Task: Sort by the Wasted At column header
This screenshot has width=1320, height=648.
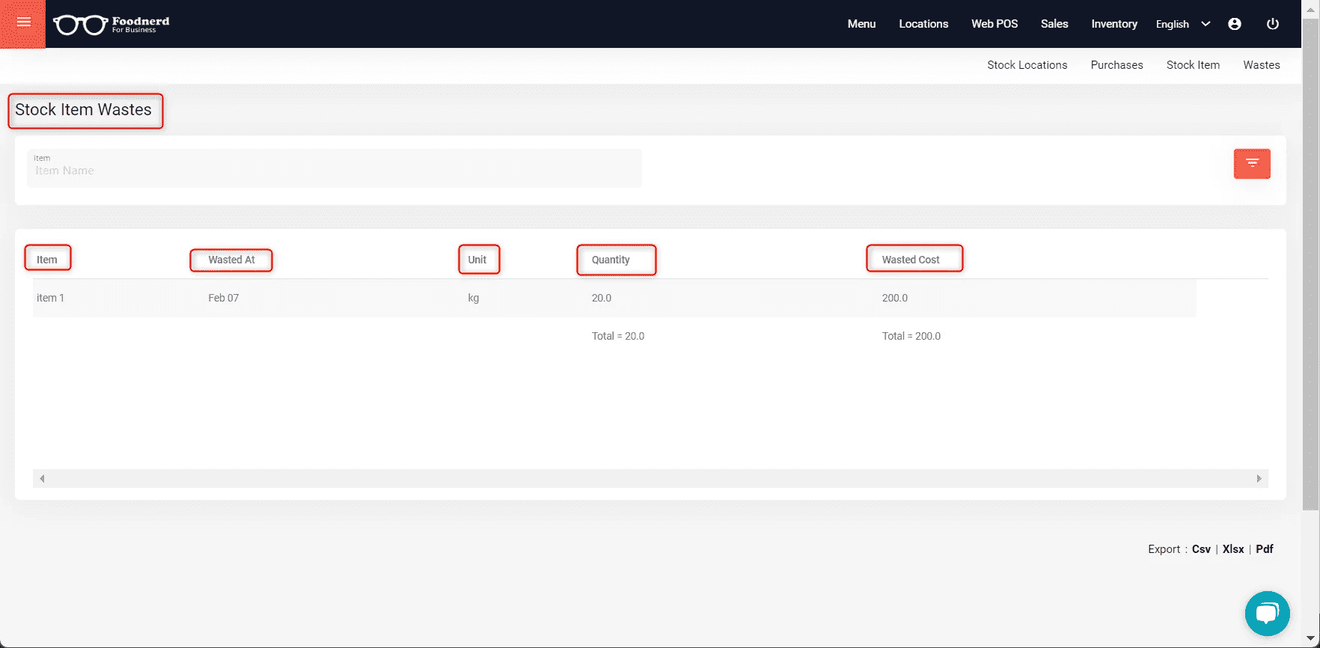Action: click(231, 260)
